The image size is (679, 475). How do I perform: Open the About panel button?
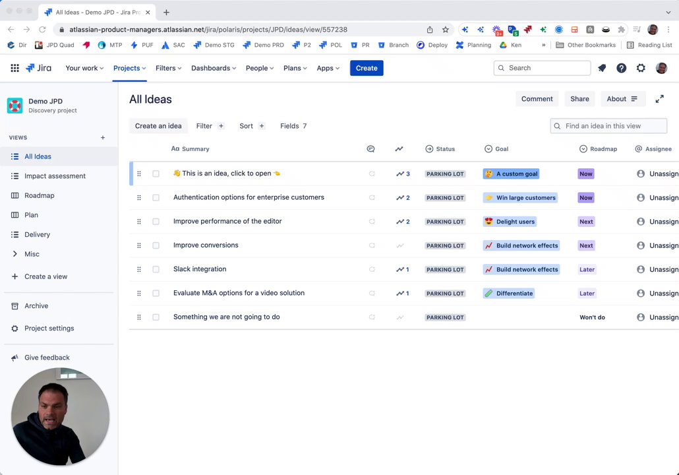pyautogui.click(x=623, y=99)
